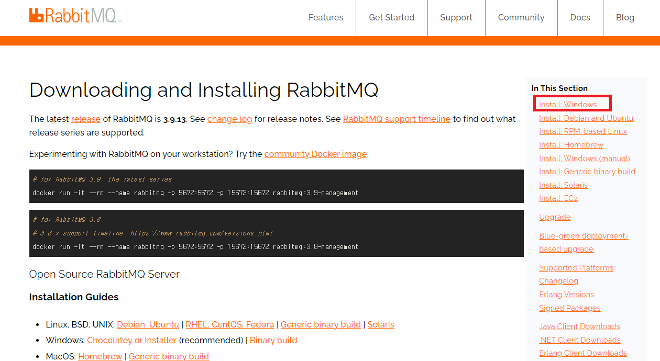This screenshot has height=361, width=660.
Task: Open Erlang Versions link
Action: (567, 295)
